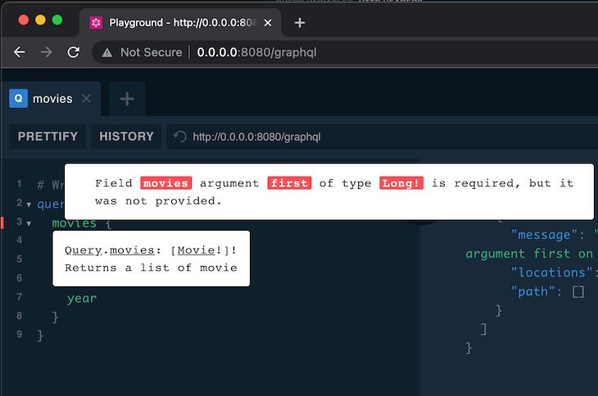Image resolution: width=598 pixels, height=396 pixels.
Task: Open the Movie type link in tooltip
Action: [197, 250]
